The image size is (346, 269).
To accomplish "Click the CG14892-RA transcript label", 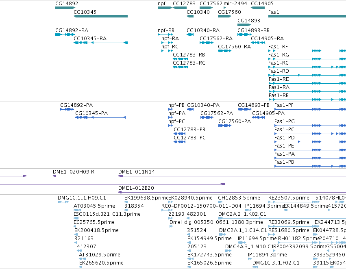I will pos(72,30).
